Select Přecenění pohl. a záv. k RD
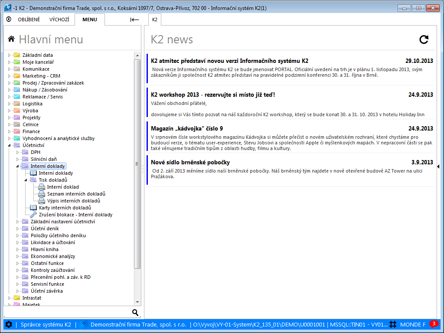The image size is (444, 333). [x=61, y=277]
